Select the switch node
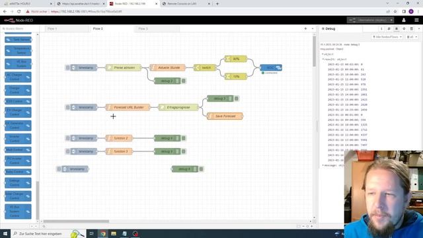This screenshot has height=238, width=423. pyautogui.click(x=205, y=67)
